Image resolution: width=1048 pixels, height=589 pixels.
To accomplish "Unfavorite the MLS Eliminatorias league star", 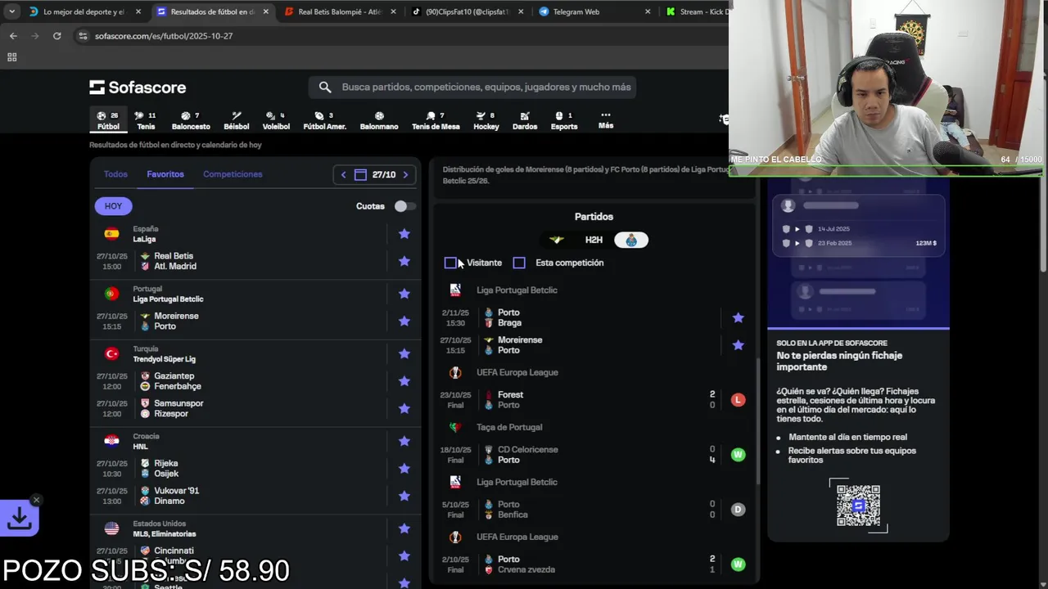I will [x=404, y=528].
